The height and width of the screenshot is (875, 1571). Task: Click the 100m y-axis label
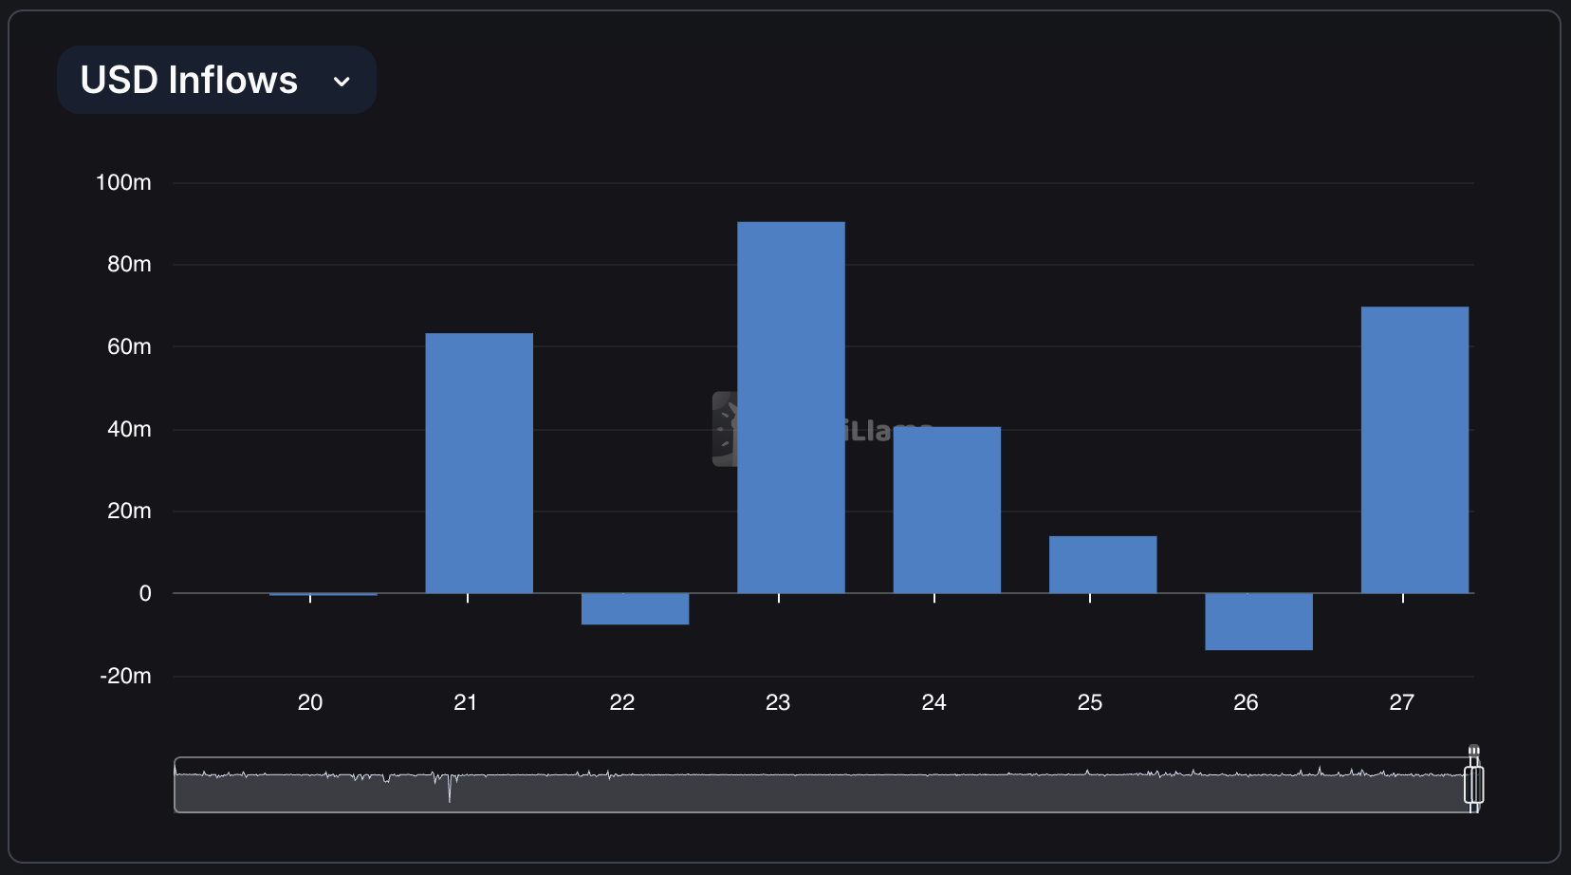coord(123,183)
